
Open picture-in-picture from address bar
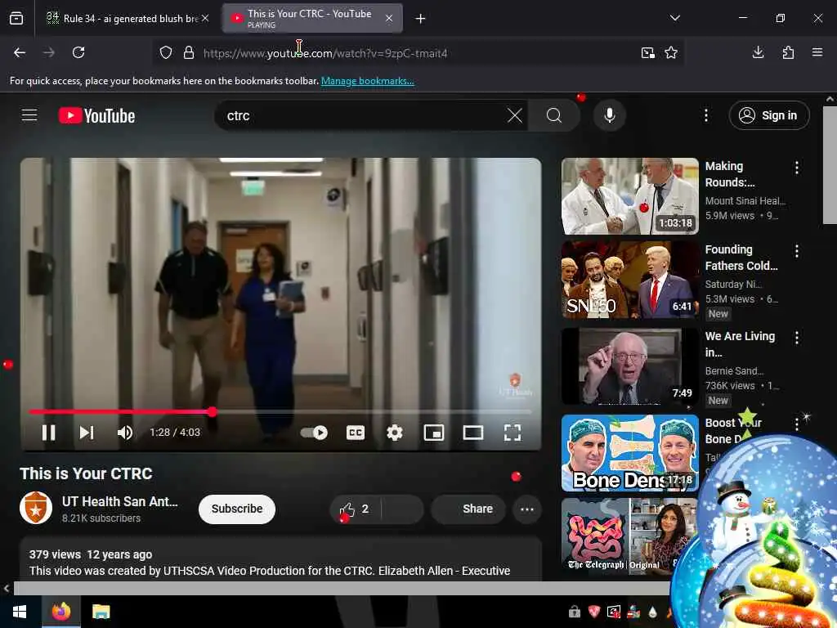coord(648,53)
